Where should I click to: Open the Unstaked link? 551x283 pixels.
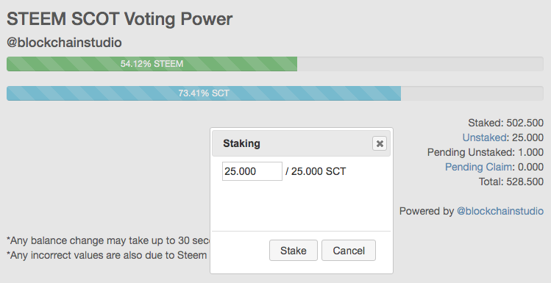pyautogui.click(x=484, y=137)
